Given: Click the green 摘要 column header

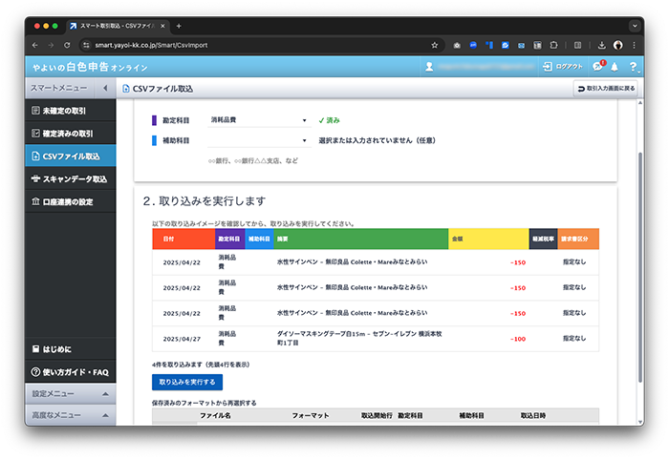Looking at the screenshot, I should point(361,239).
